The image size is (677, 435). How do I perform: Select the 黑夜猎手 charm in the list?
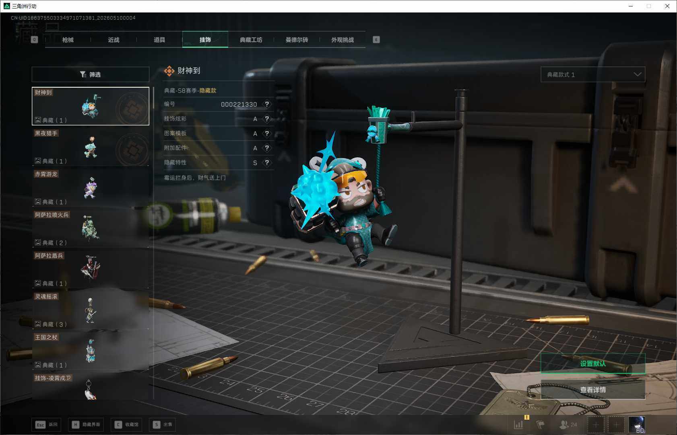point(91,147)
